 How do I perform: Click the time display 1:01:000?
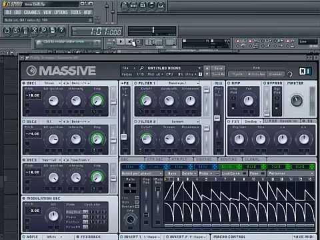97,31
